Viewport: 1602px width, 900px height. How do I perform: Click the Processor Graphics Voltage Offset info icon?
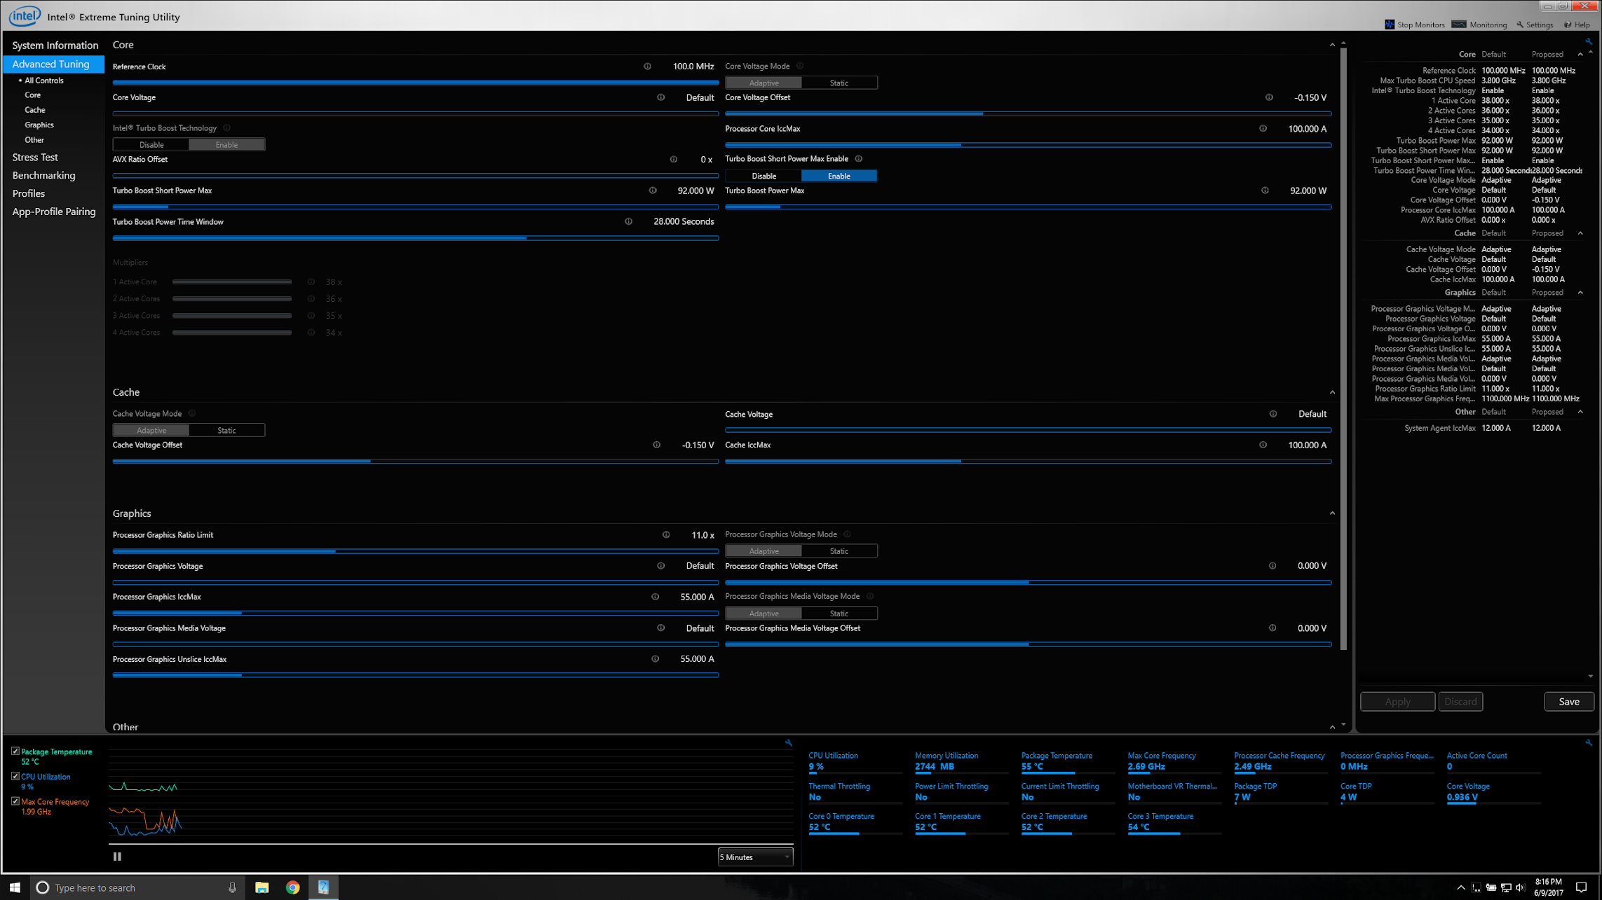pyautogui.click(x=1272, y=566)
